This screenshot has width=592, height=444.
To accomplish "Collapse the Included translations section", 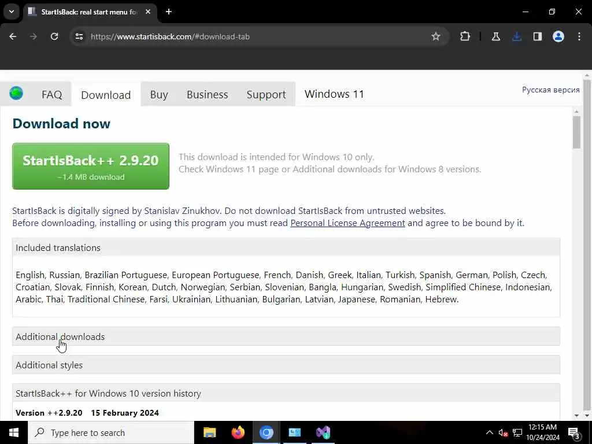I will click(286, 247).
